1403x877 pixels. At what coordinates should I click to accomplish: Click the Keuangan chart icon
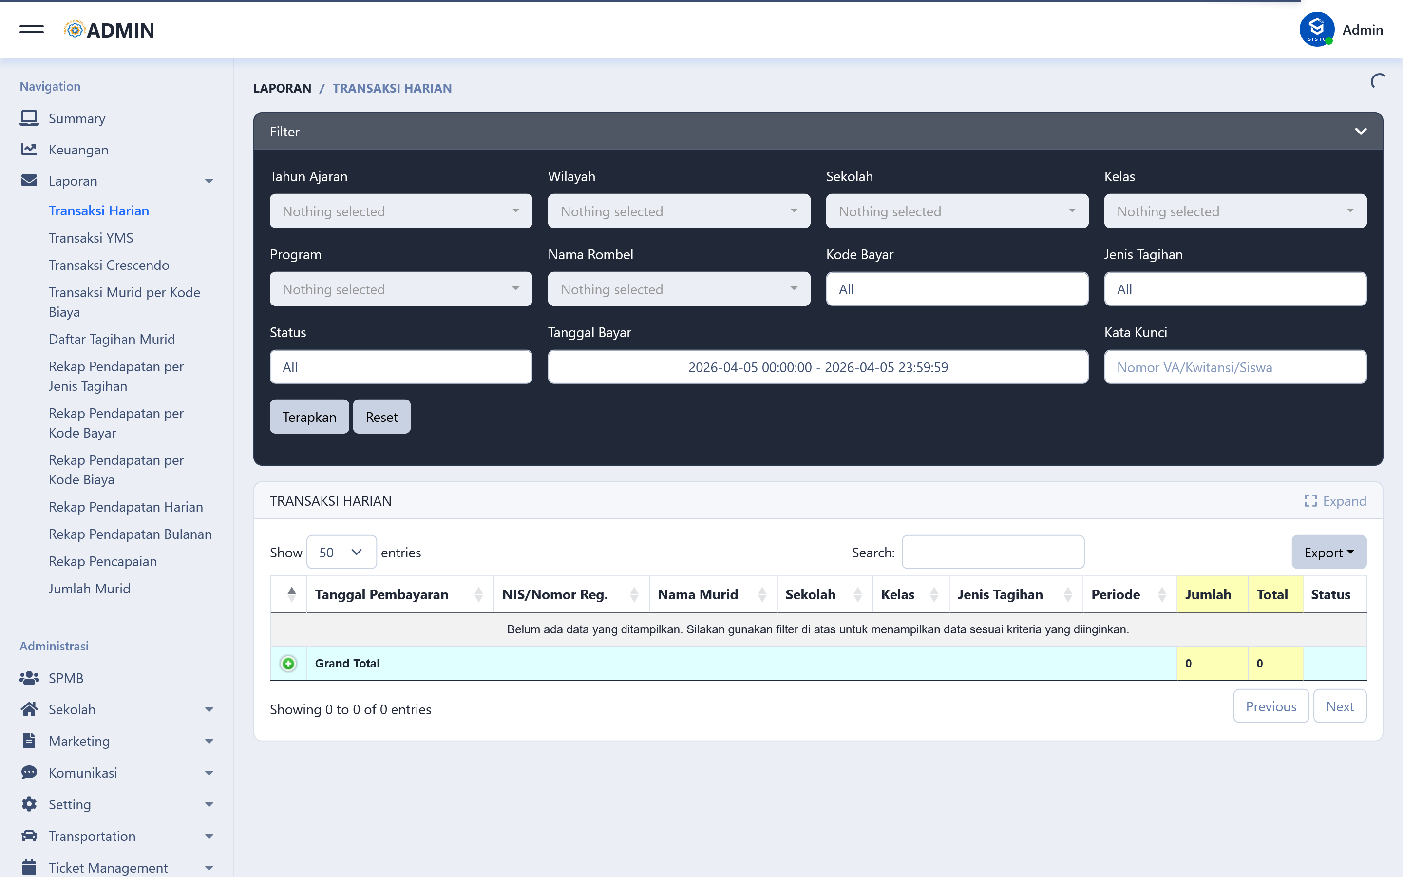tap(29, 150)
